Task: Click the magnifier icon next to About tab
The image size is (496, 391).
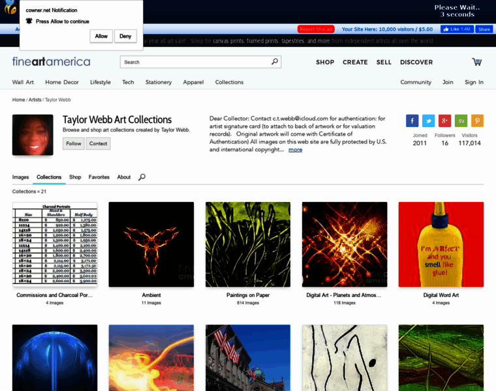Action: (142, 177)
